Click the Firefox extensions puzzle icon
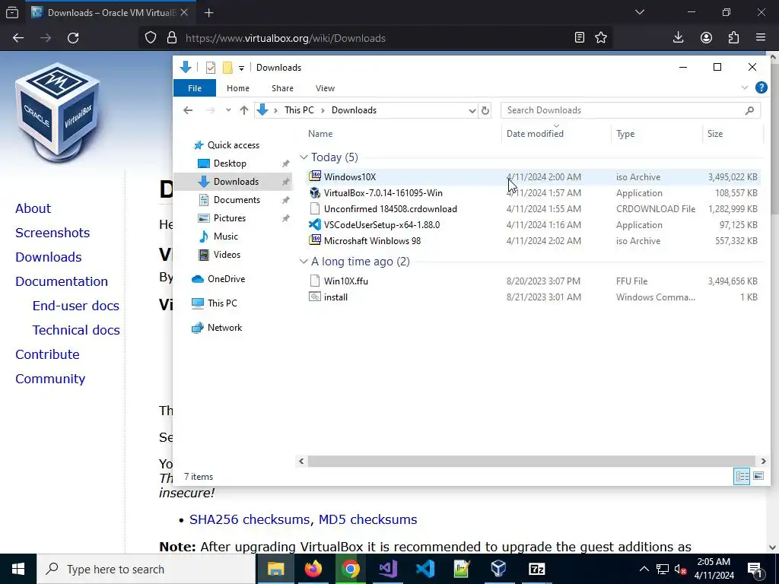The width and height of the screenshot is (779, 584). pyautogui.click(x=733, y=38)
